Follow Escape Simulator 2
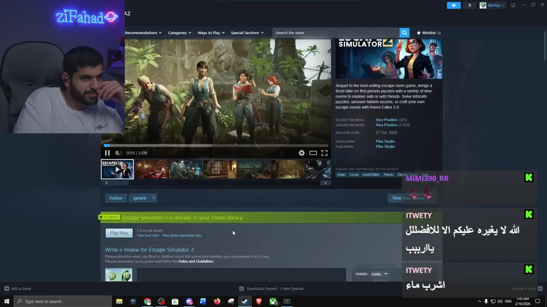The image size is (547, 307). coord(116,198)
